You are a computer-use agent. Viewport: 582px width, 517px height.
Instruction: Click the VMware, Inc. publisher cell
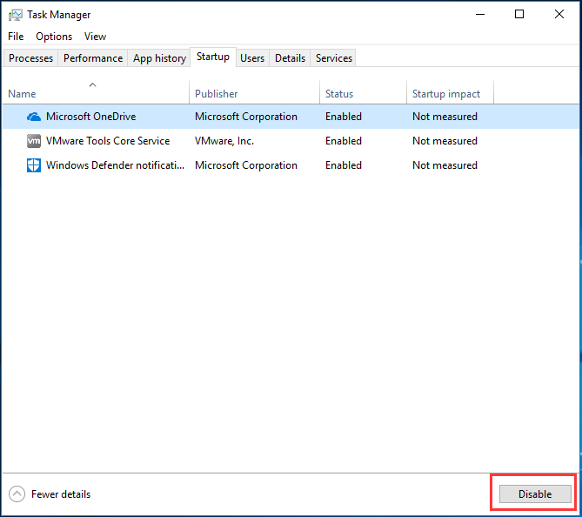(x=224, y=141)
